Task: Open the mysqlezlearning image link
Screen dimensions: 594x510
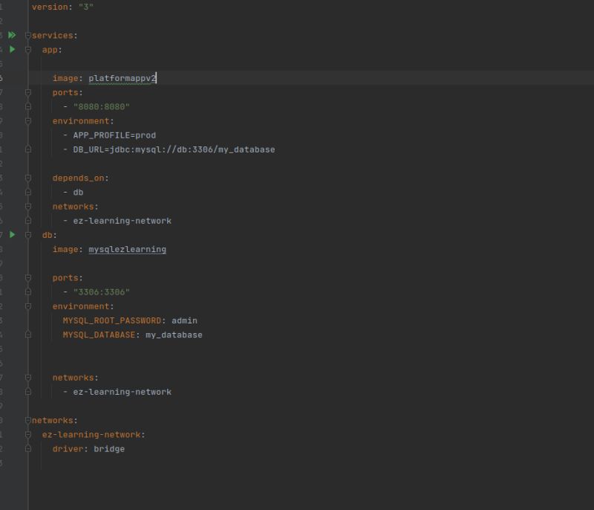Action: point(125,249)
